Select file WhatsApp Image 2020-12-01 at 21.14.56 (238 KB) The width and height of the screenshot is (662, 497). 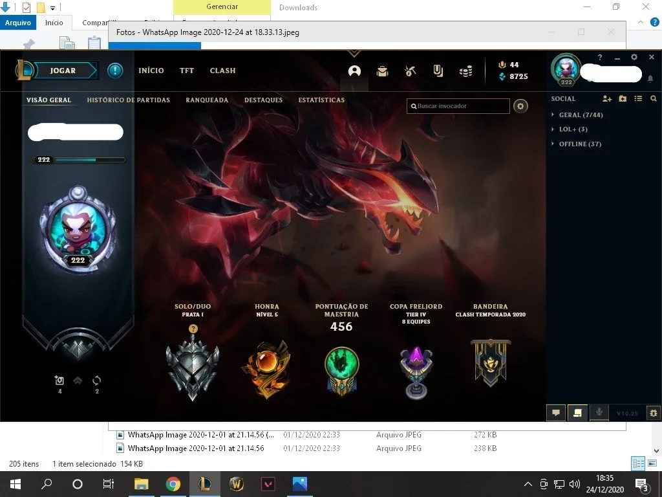[306, 448]
